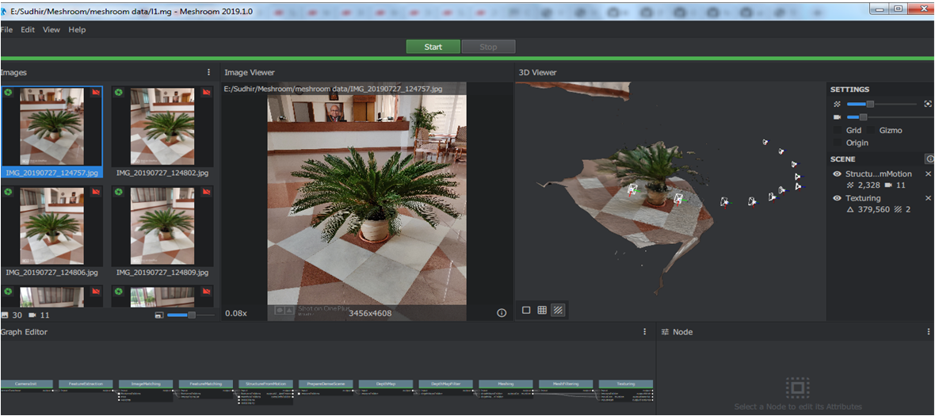The width and height of the screenshot is (935, 416).
Task: Click the point size icon in Settings
Action: tap(837, 104)
